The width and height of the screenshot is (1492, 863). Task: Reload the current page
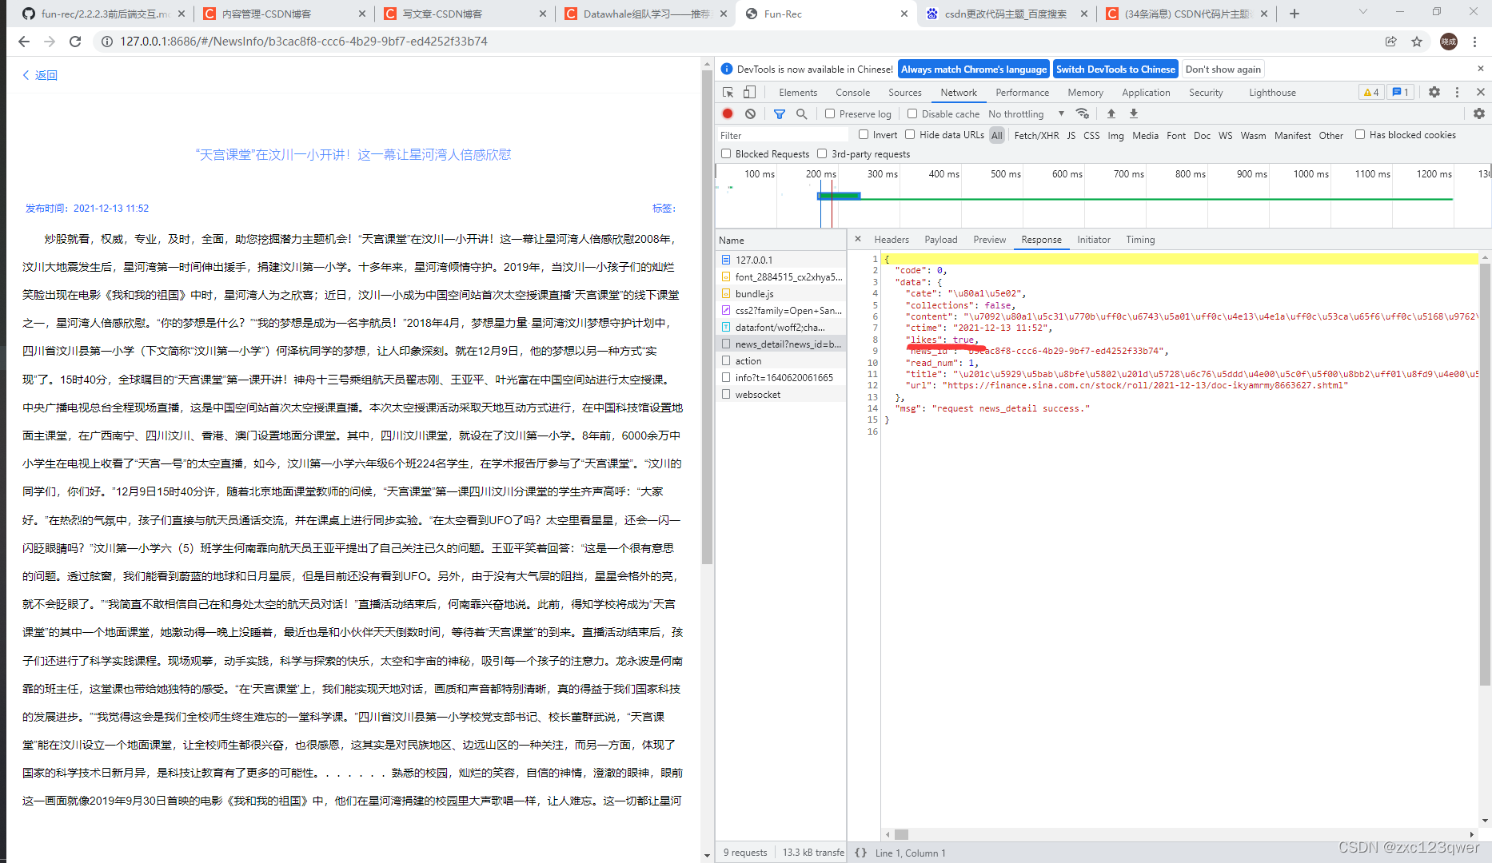click(x=75, y=42)
